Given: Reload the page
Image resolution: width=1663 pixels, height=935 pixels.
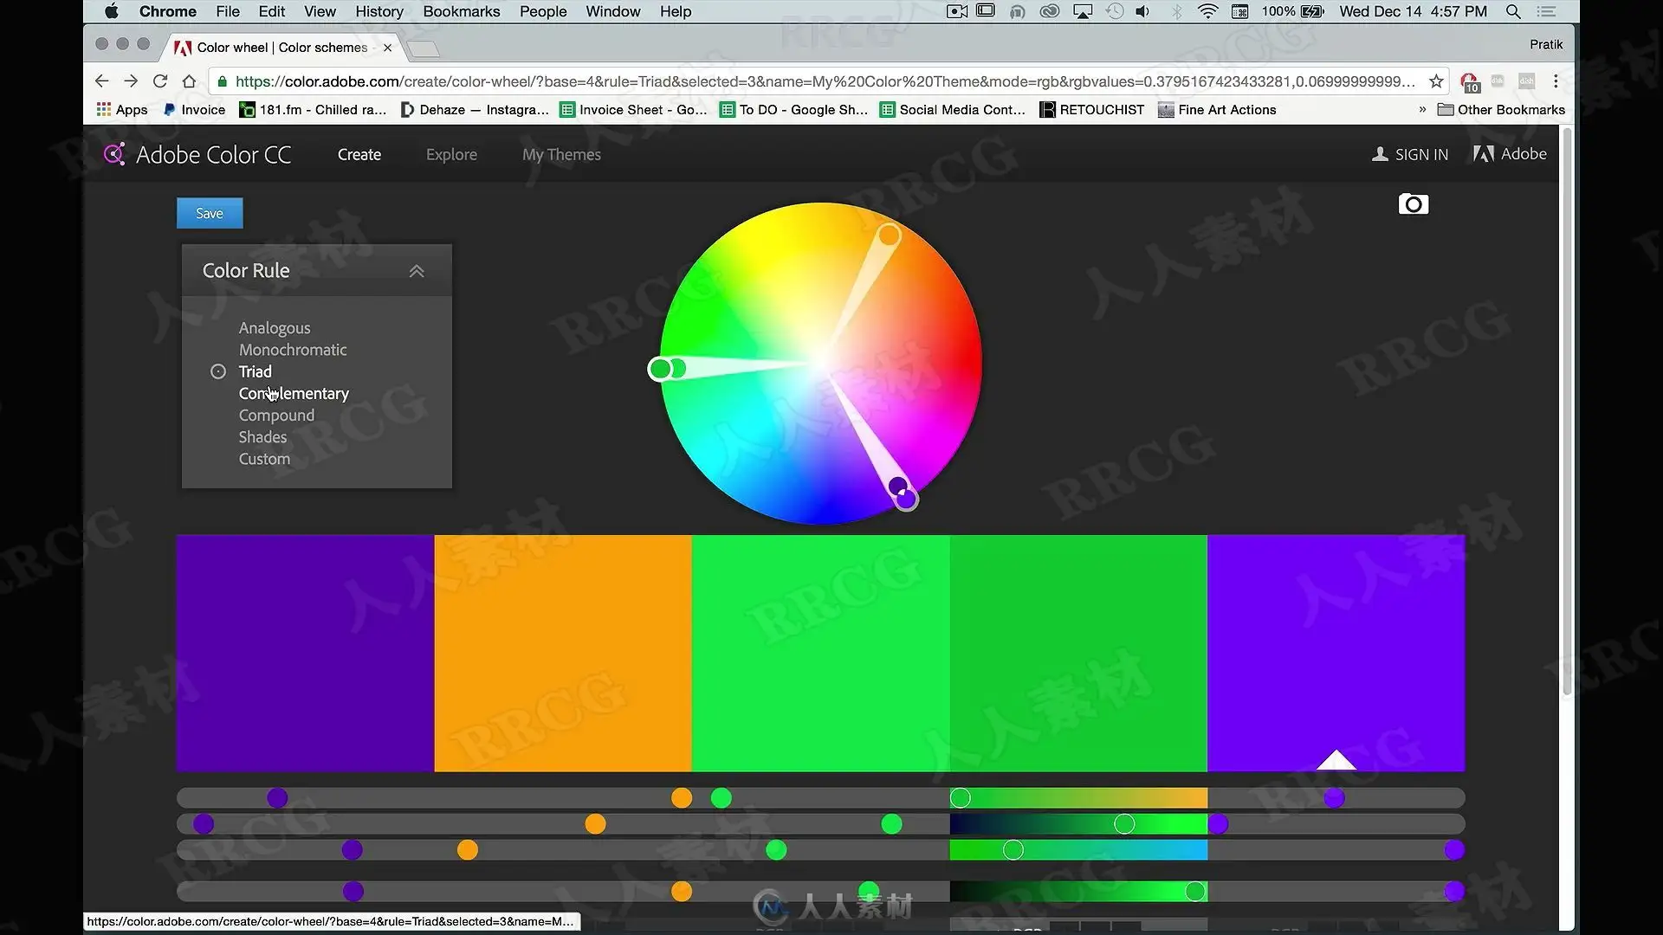Looking at the screenshot, I should point(160,81).
